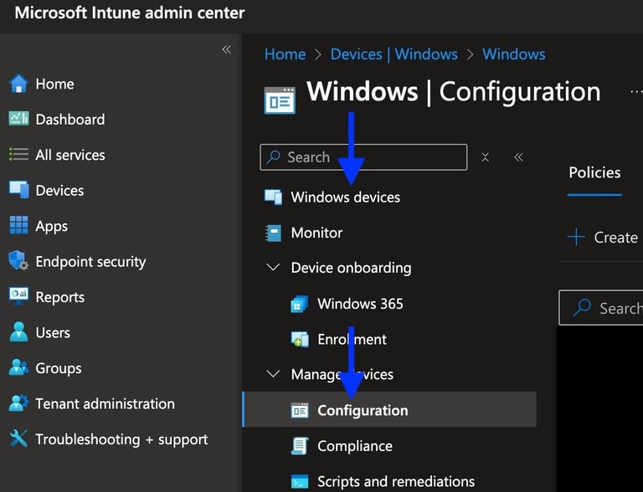Screen dimensions: 643x492
Task: Click the Enrollment device icon
Action: click(x=300, y=340)
